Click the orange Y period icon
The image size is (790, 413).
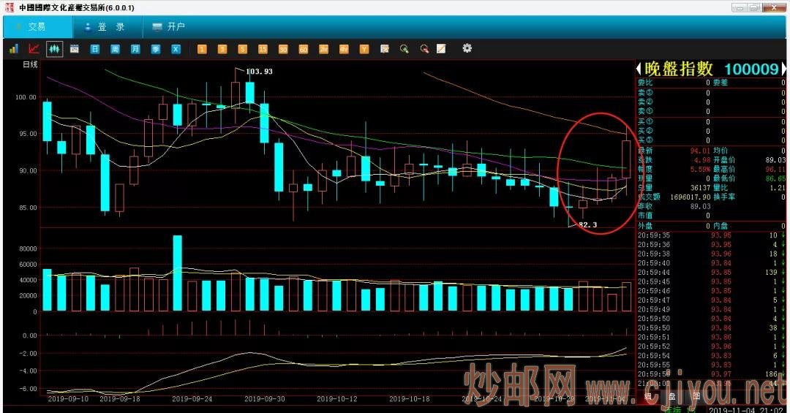(x=364, y=49)
